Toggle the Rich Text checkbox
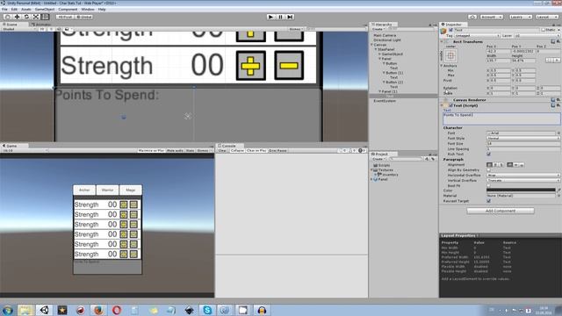Viewport: 562px width, 316px height. click(488, 154)
